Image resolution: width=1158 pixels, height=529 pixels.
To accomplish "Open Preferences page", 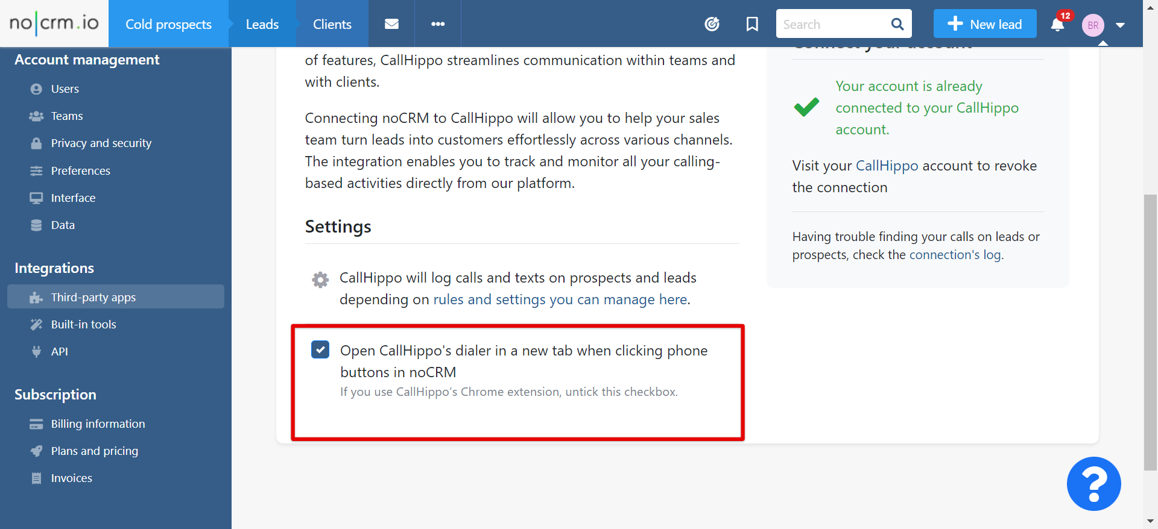I will (81, 171).
